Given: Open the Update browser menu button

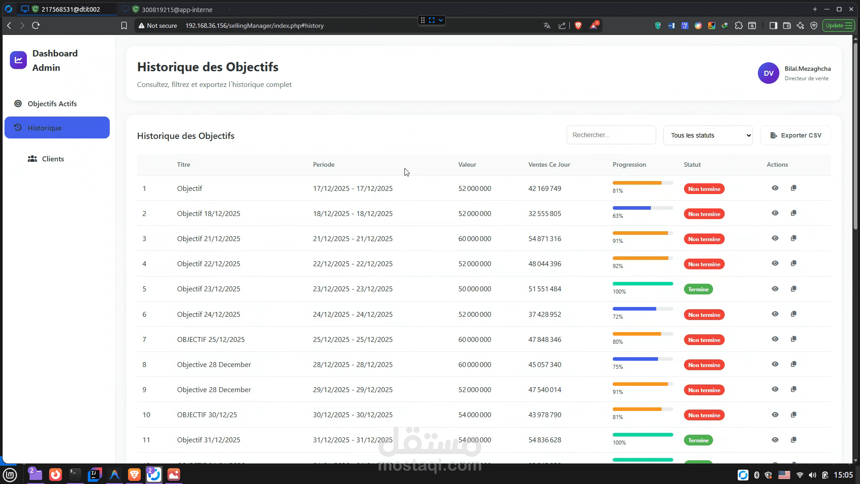Looking at the screenshot, I should tap(838, 26).
